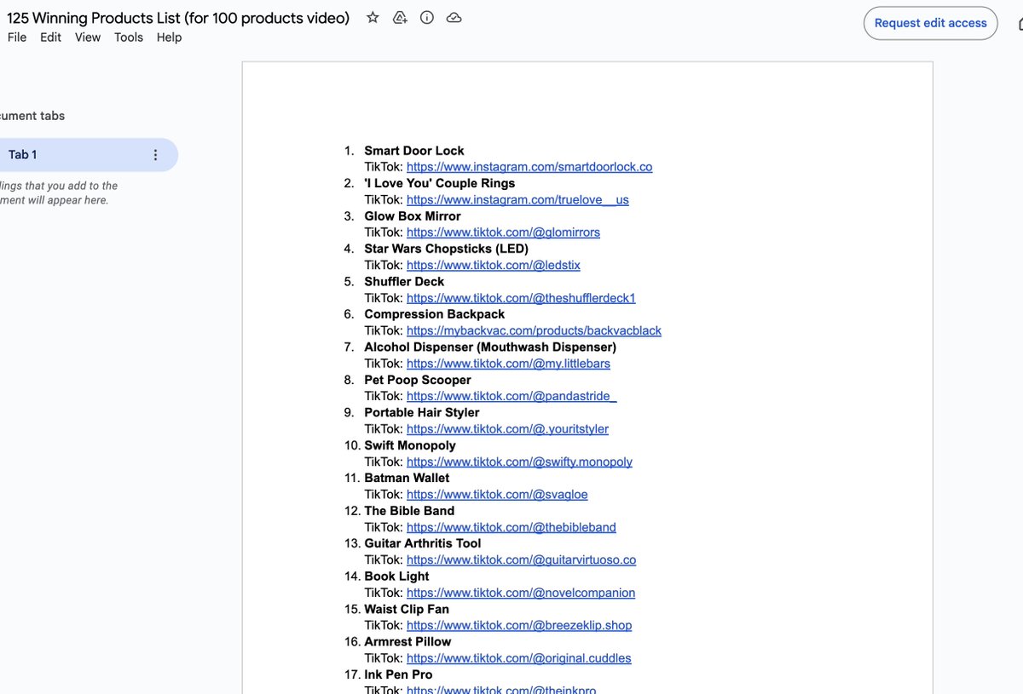Star the document title
The width and height of the screenshot is (1023, 694).
point(373,17)
